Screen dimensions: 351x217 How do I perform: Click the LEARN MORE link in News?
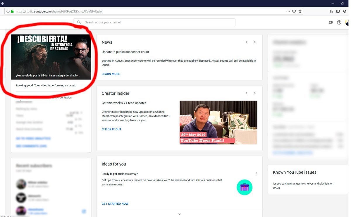point(111,74)
